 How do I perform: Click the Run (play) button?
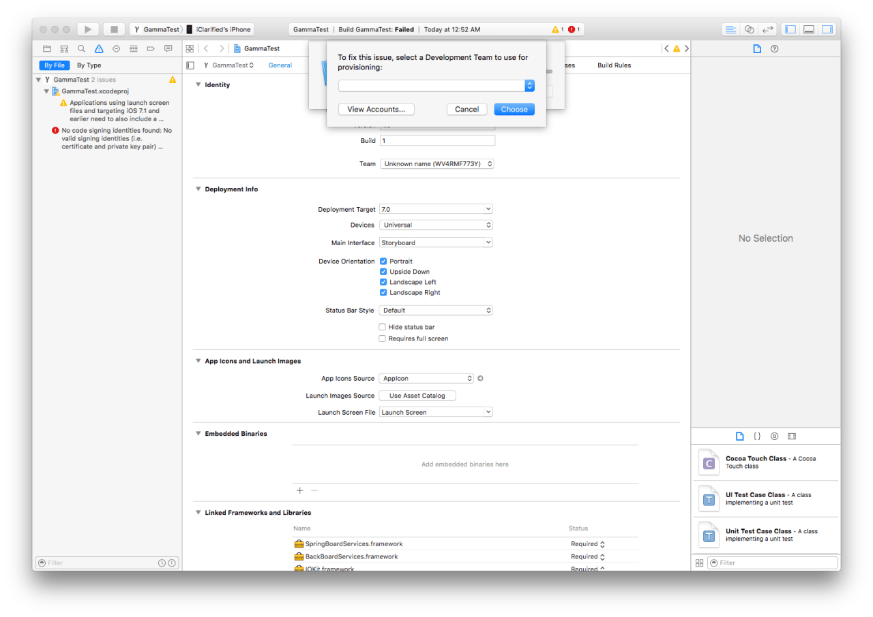(x=88, y=29)
